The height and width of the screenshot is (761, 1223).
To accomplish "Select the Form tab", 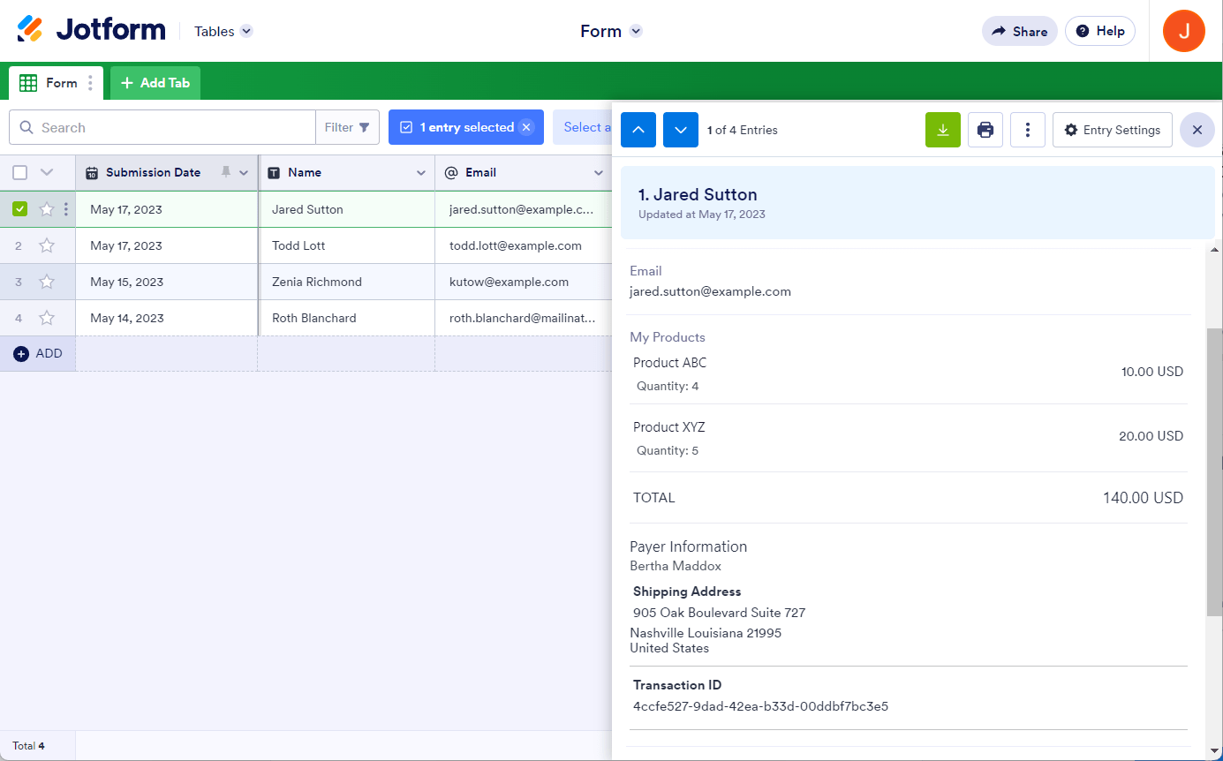I will [51, 83].
